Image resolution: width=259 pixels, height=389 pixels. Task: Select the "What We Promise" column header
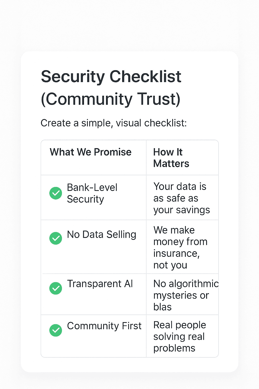pos(91,152)
